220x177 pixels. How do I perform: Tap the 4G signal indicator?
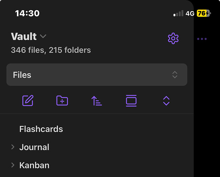click(x=190, y=13)
